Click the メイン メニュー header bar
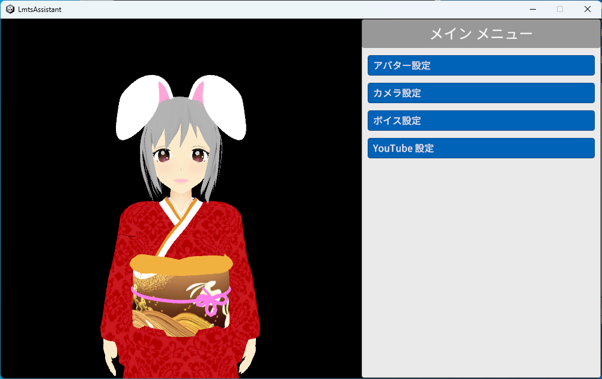 481,34
